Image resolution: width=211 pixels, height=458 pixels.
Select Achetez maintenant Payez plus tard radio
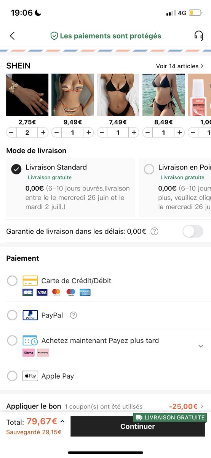(12, 340)
